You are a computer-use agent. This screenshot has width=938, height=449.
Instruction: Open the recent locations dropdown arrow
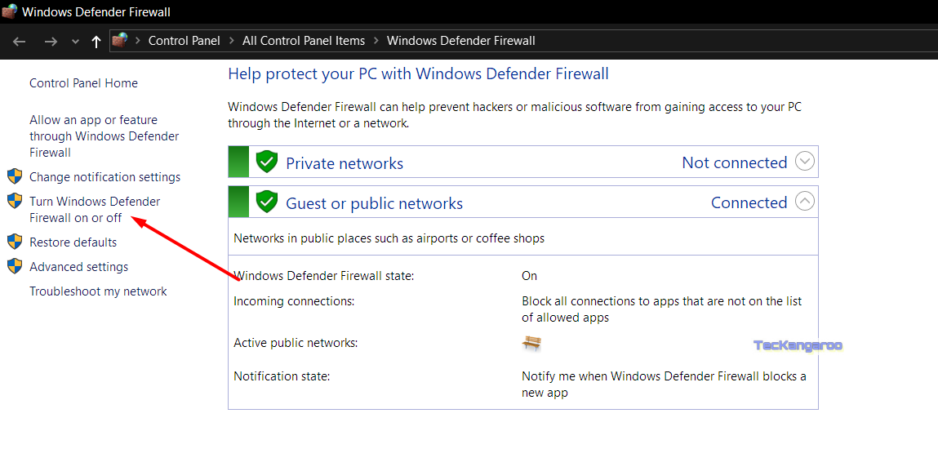(x=75, y=42)
